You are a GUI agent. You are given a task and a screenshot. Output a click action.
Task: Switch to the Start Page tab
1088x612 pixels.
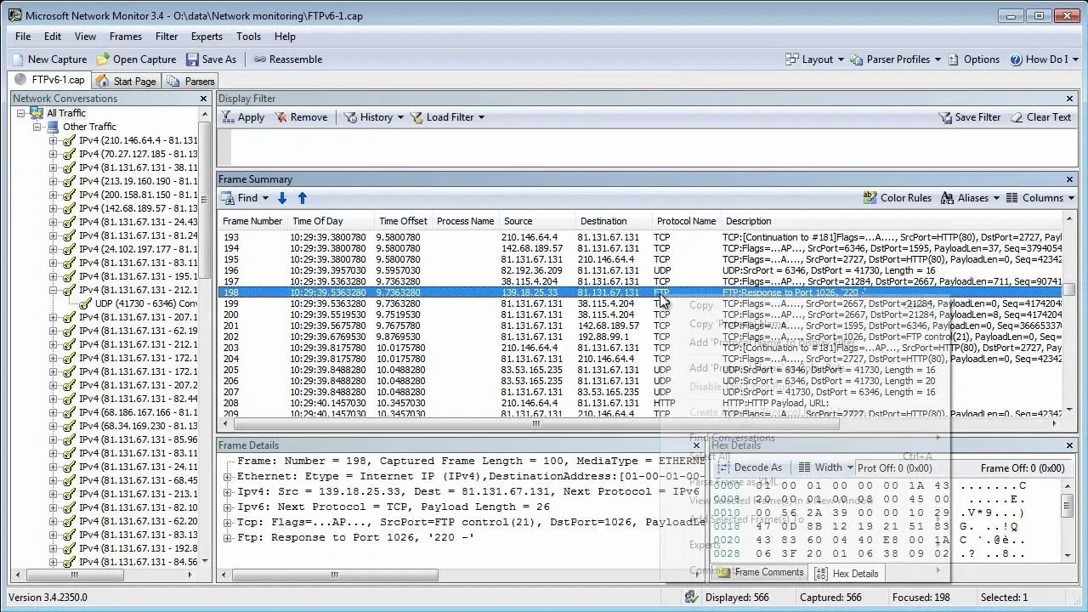(127, 82)
